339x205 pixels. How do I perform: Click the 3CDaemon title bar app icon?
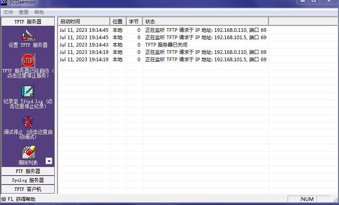tap(3, 2)
